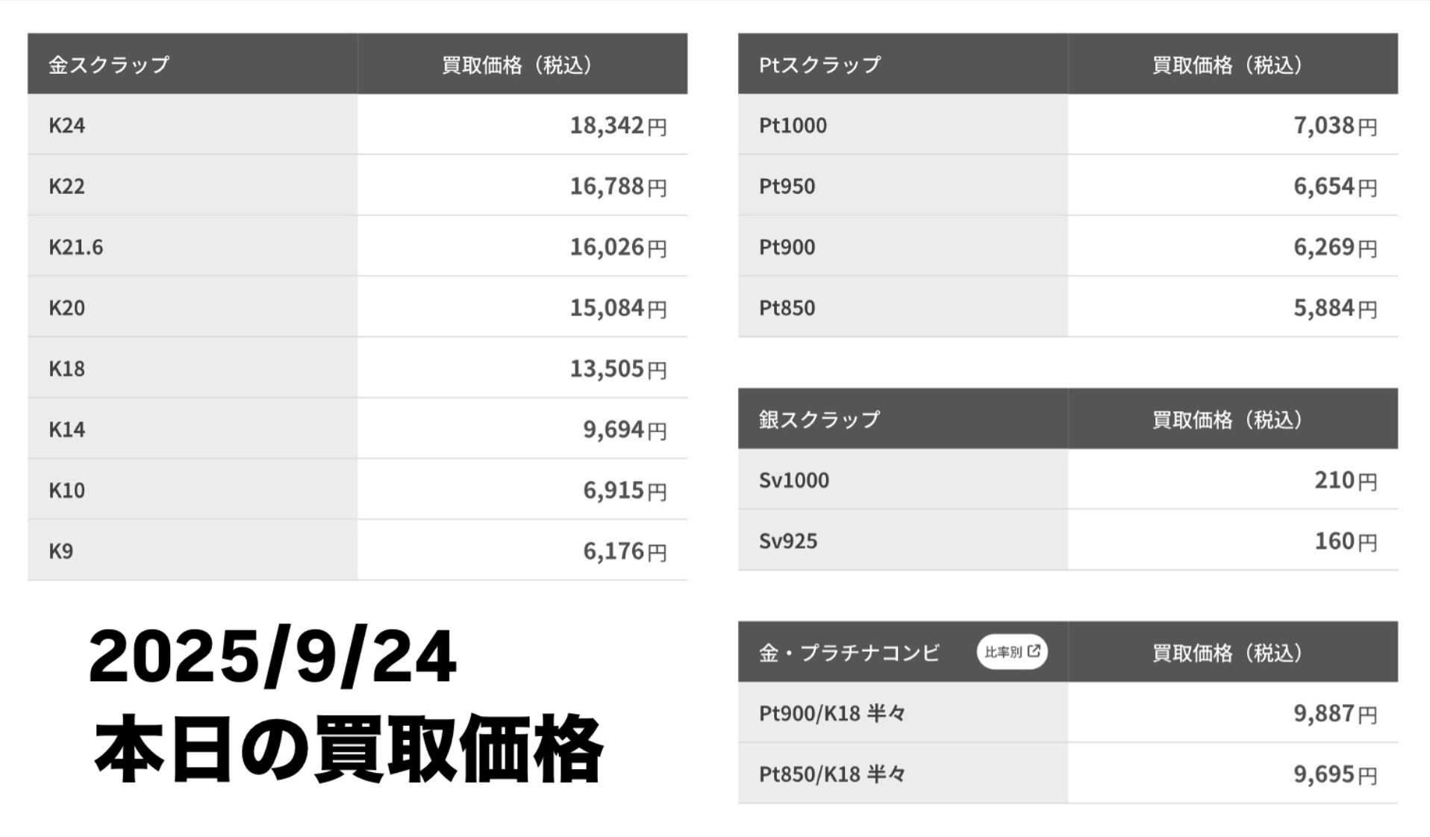Select the Pt1000 row label

point(793,125)
